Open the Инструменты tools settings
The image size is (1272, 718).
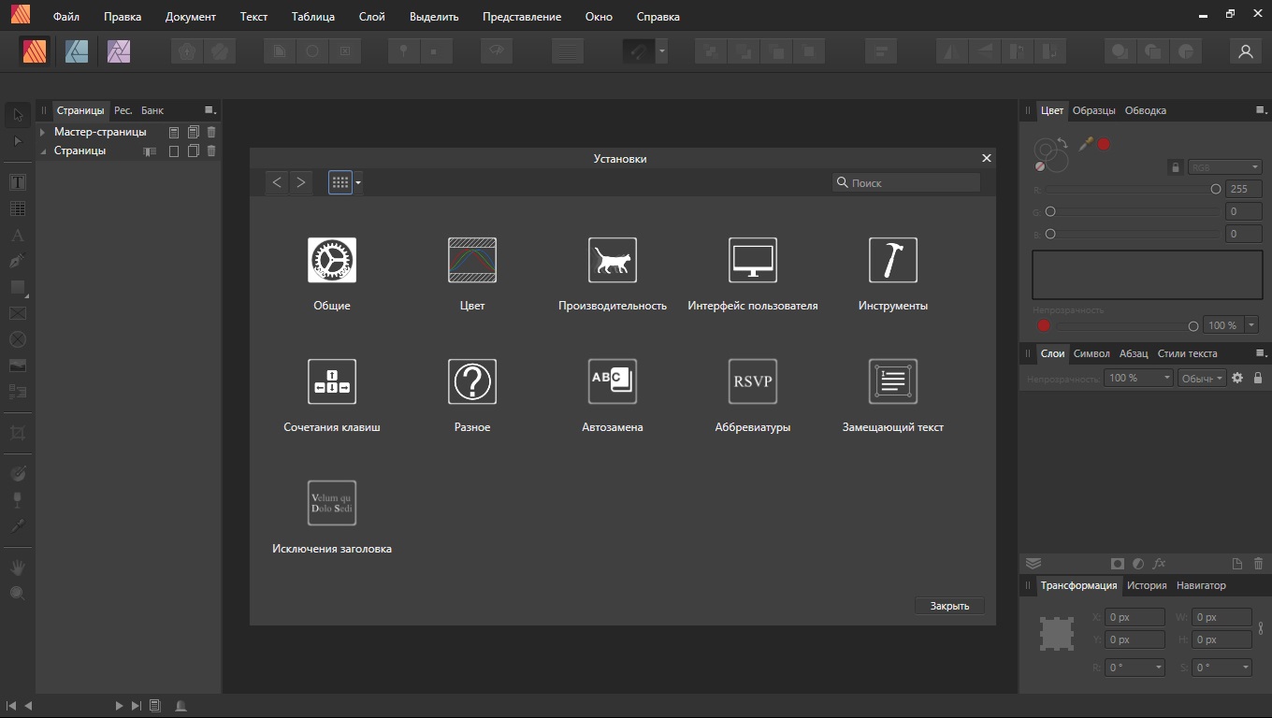tap(893, 260)
